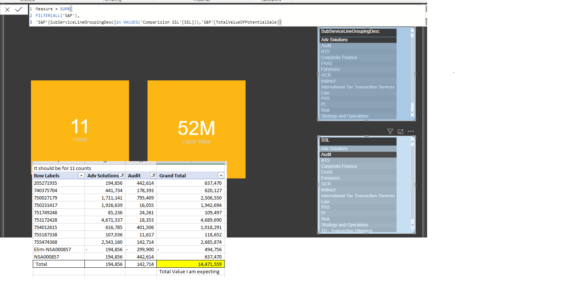
Task: Select Adv Solutions in SubServiceLineGroupingDesc slicer
Action: [358, 40]
